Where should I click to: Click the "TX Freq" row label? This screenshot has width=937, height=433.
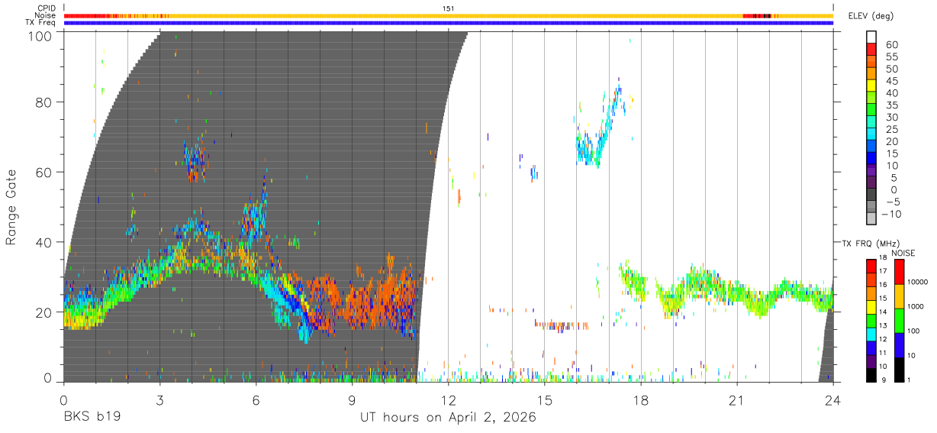point(40,23)
